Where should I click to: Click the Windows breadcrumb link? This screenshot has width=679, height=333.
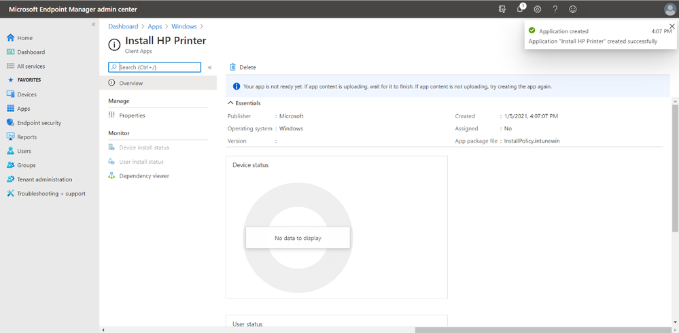coord(184,27)
